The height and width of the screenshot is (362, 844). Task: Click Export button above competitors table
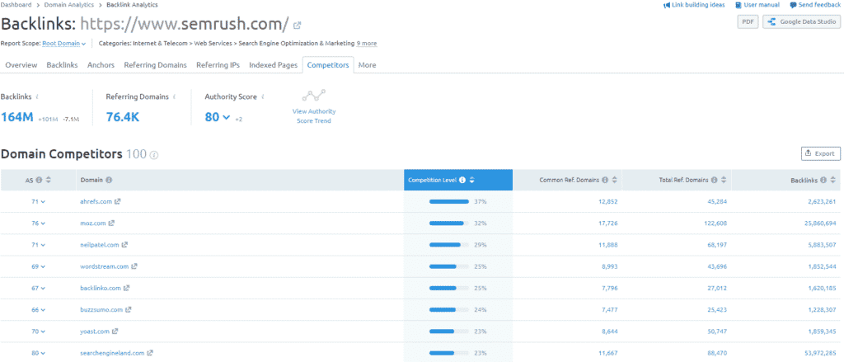point(820,153)
